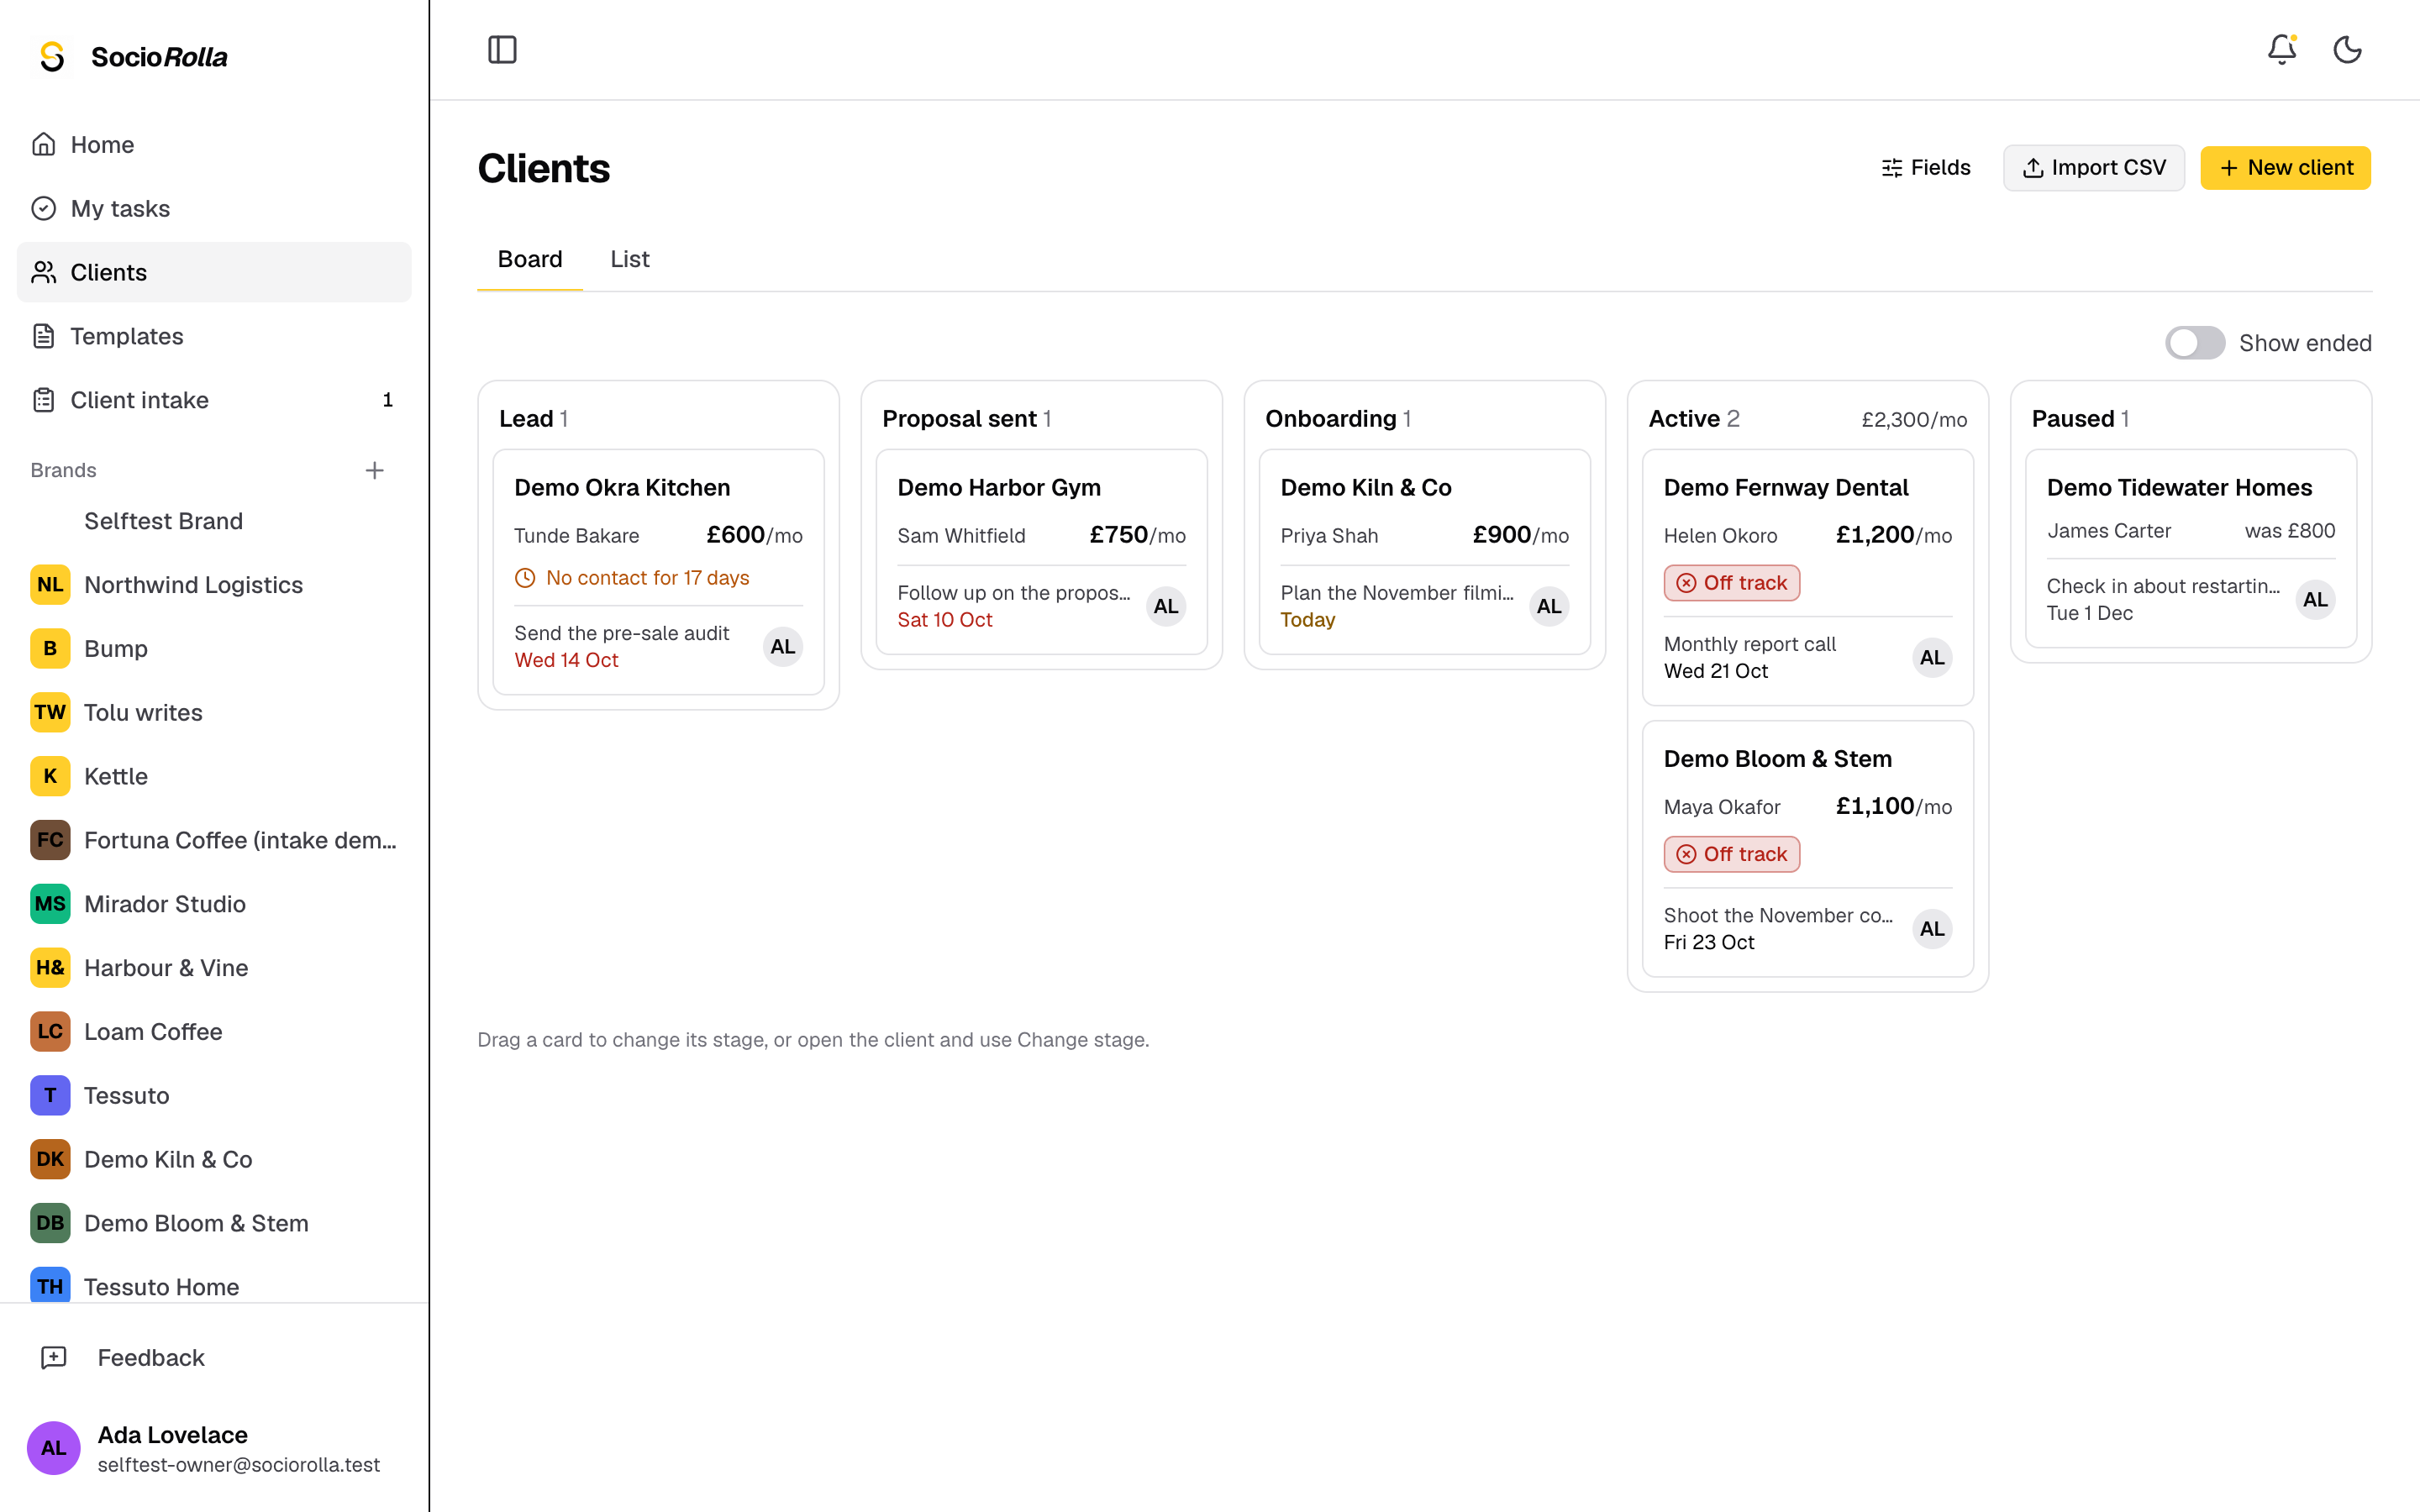Select Harbour & Vine brand in sidebar
2420x1512 pixels.
pos(214,968)
